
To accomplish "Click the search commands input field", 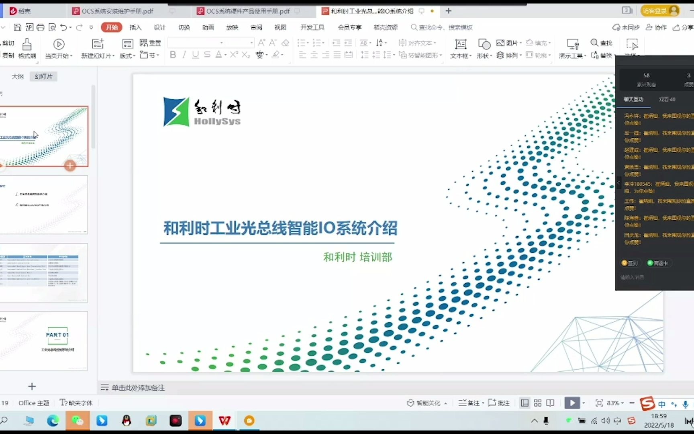I will pos(442,27).
